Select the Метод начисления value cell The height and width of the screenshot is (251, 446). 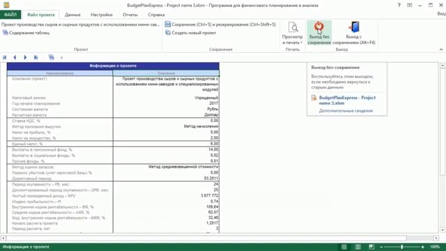[166, 126]
